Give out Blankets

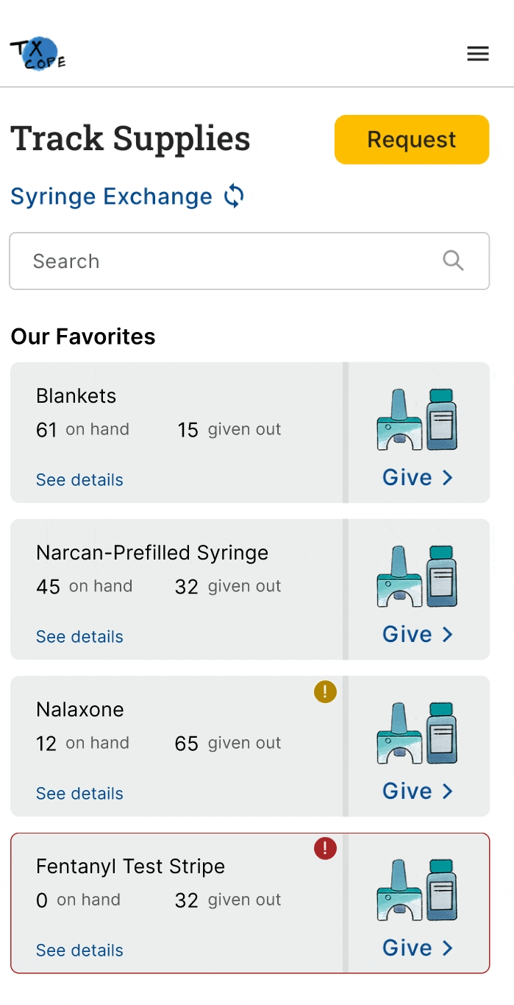(x=417, y=478)
